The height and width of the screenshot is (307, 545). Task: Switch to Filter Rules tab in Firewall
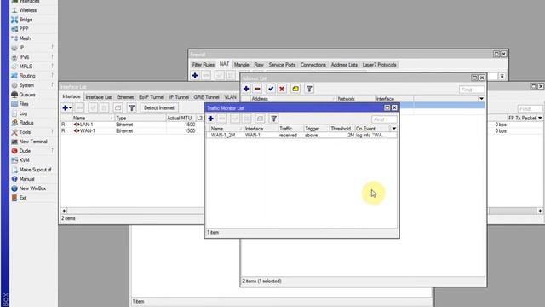pos(204,65)
